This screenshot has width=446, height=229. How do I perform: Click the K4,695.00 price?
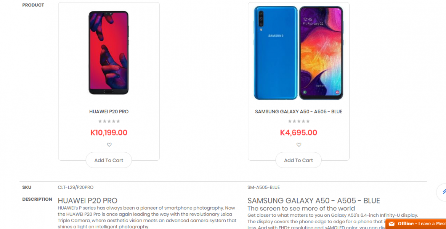click(298, 133)
